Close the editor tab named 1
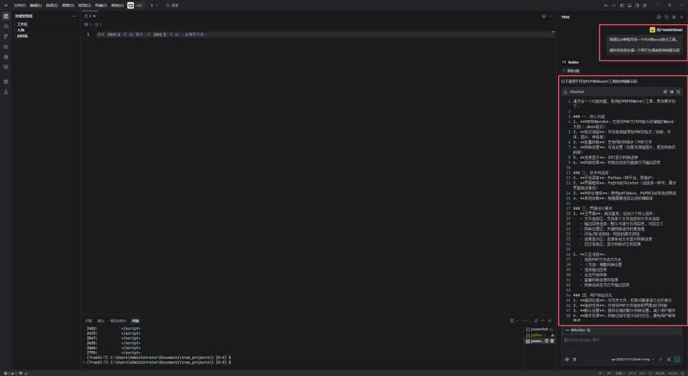The width and height of the screenshot is (688, 376). (94, 16)
